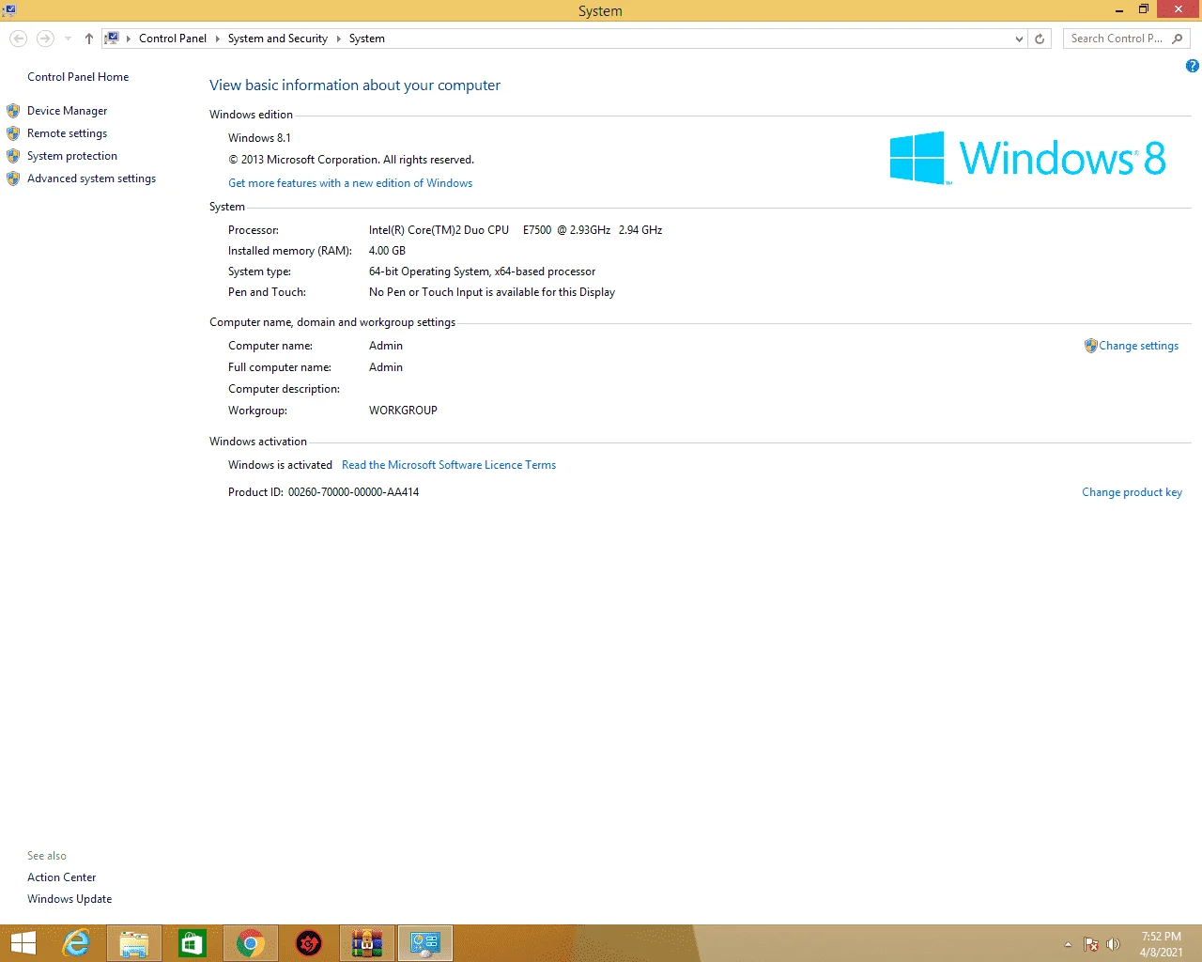The height and width of the screenshot is (962, 1202).
Task: Click the Windows 8.1 edition text
Action: (x=259, y=138)
